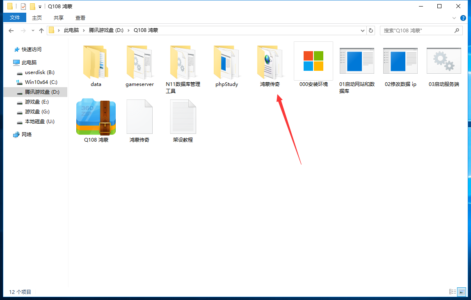Click Q108 鸿蒙 in address breadcrumb

[x=146, y=30]
